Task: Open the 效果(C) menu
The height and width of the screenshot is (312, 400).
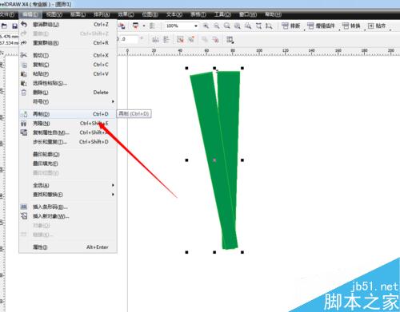Action: click(126, 14)
